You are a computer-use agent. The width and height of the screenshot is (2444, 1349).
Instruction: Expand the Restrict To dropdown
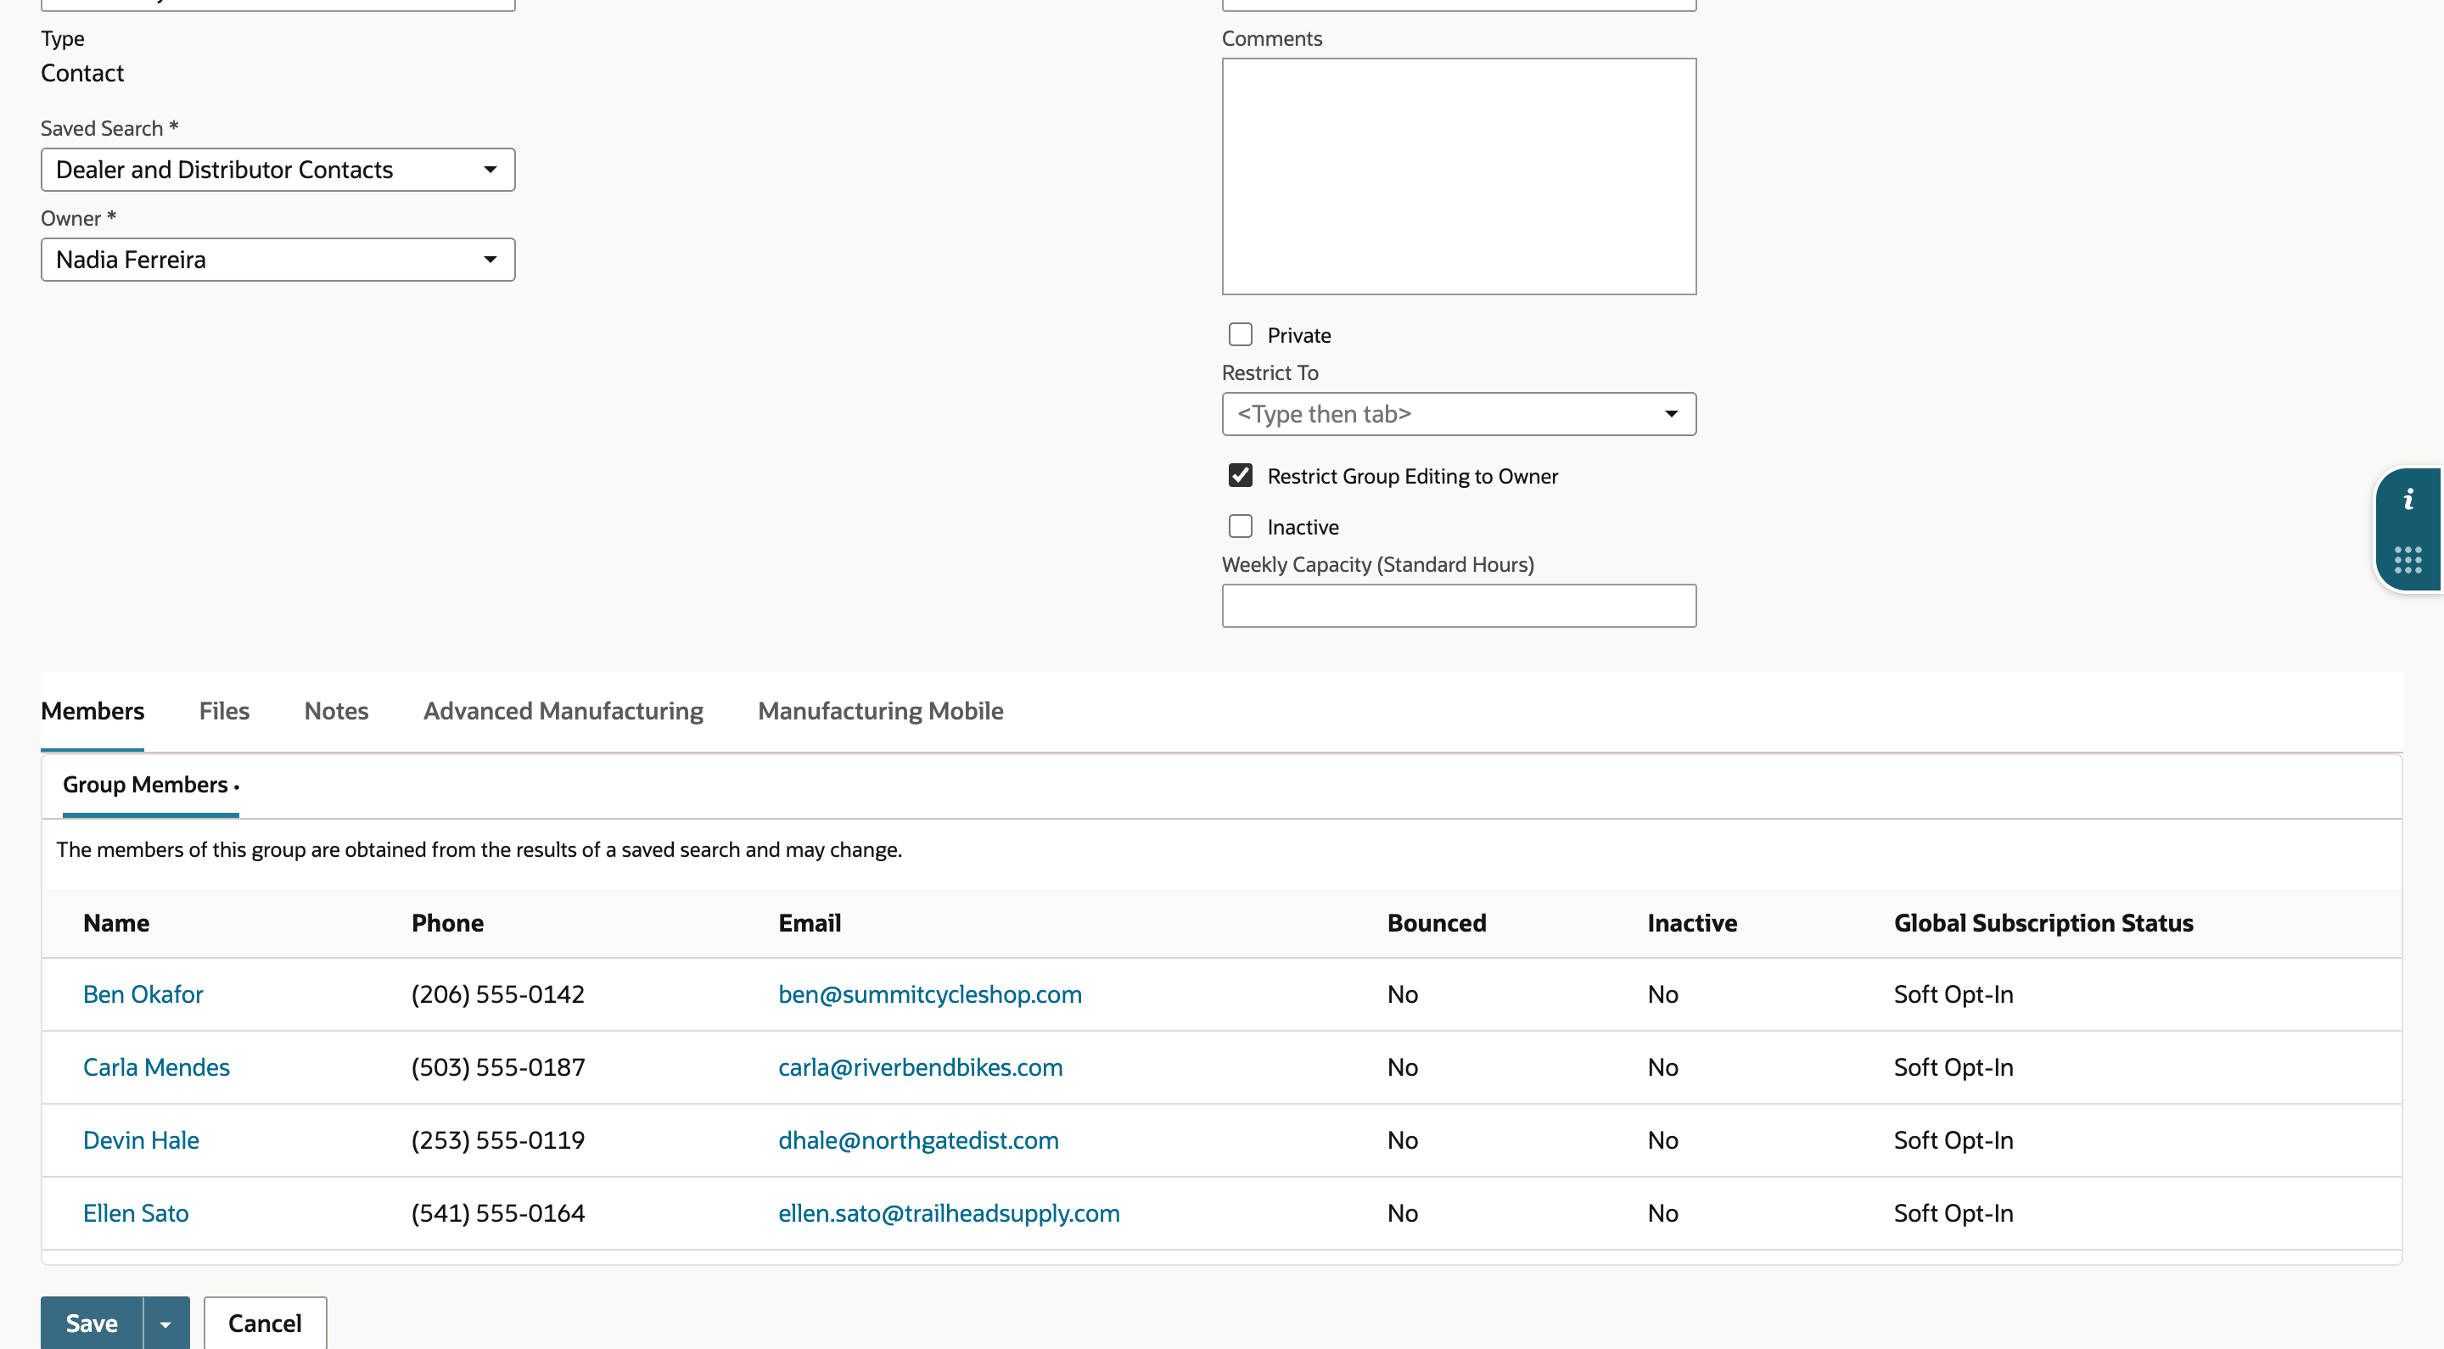1460,415
